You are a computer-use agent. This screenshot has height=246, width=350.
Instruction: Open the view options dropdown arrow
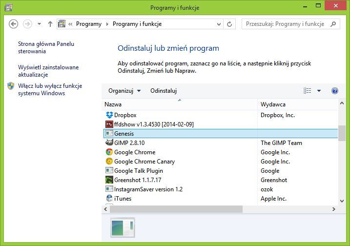click(319, 91)
